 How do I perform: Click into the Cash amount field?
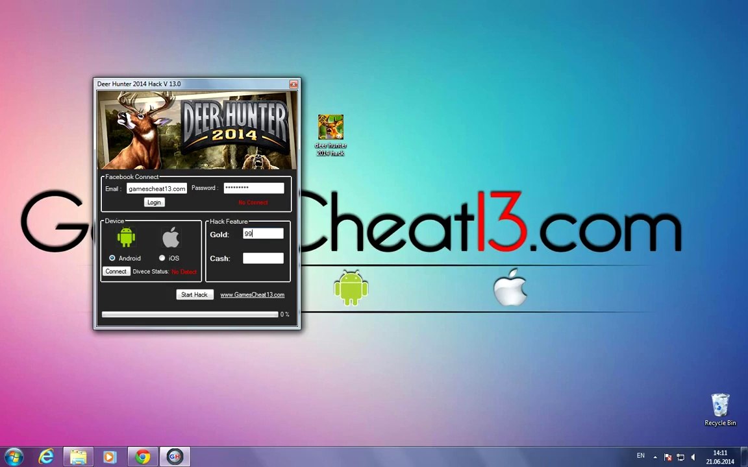263,257
